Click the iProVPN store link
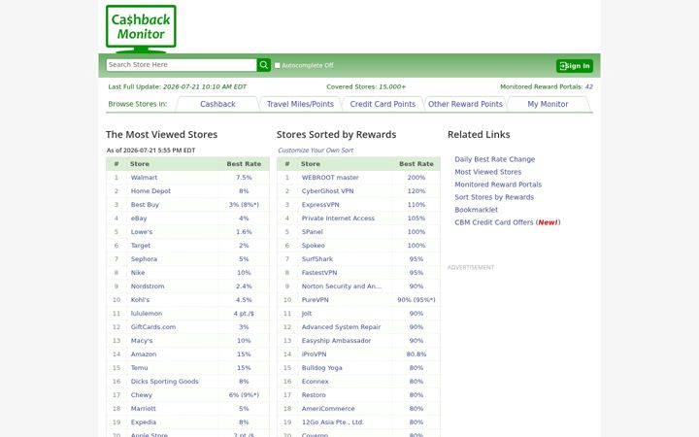This screenshot has width=699, height=437. tap(314, 354)
